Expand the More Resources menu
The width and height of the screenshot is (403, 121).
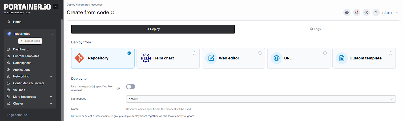point(30,97)
